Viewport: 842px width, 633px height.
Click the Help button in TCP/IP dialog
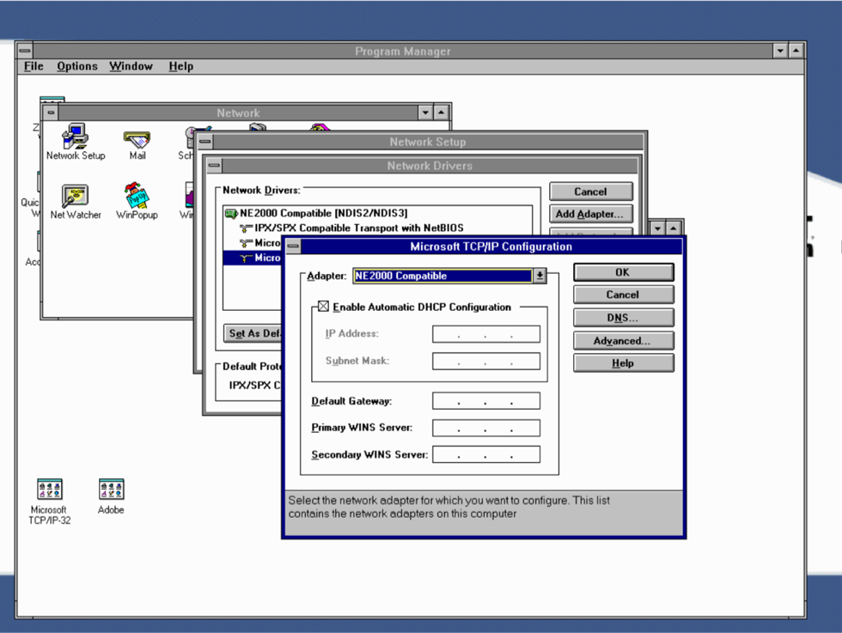pyautogui.click(x=624, y=363)
